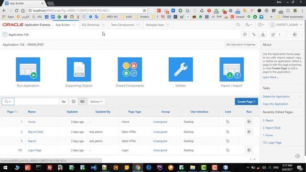Toggle lock on Home page row

tap(228, 122)
